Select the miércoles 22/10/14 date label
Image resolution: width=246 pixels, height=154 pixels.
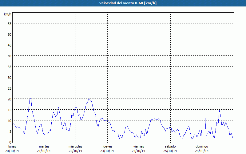point(75,148)
